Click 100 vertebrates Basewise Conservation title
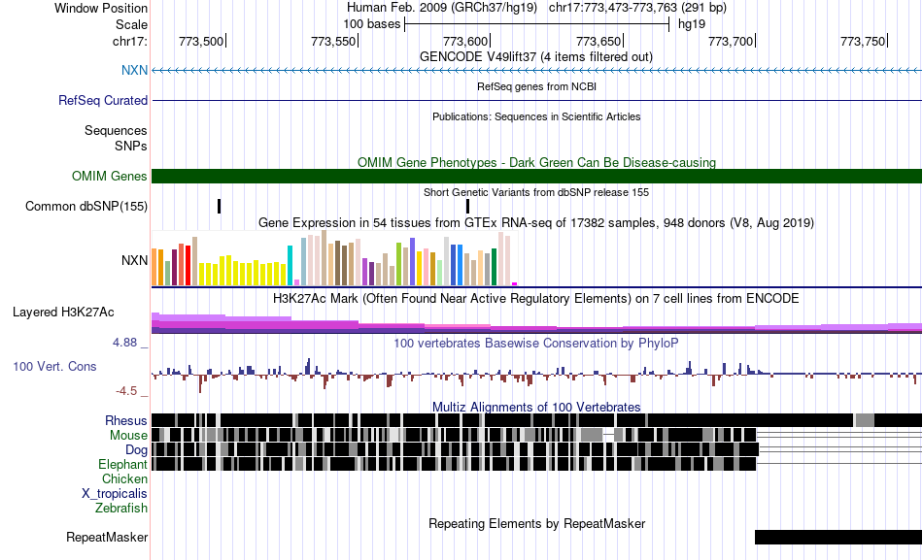This screenshot has height=560, width=923. tap(536, 343)
